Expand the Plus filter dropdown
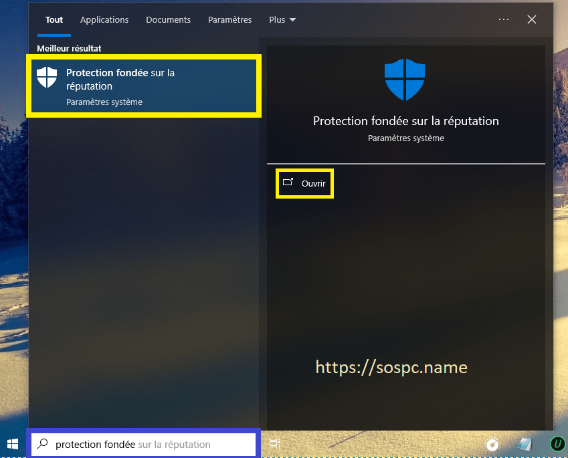This screenshot has height=458, width=568. 282,20
